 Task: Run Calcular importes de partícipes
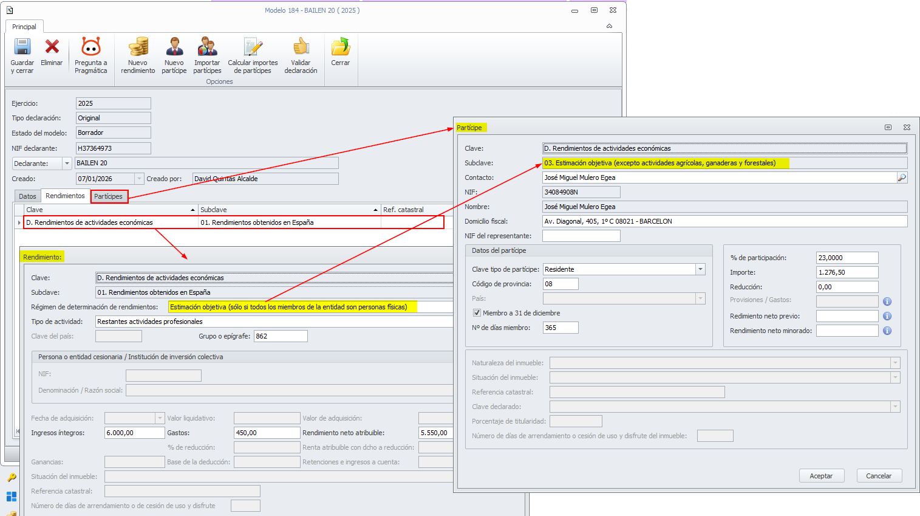[253, 47]
